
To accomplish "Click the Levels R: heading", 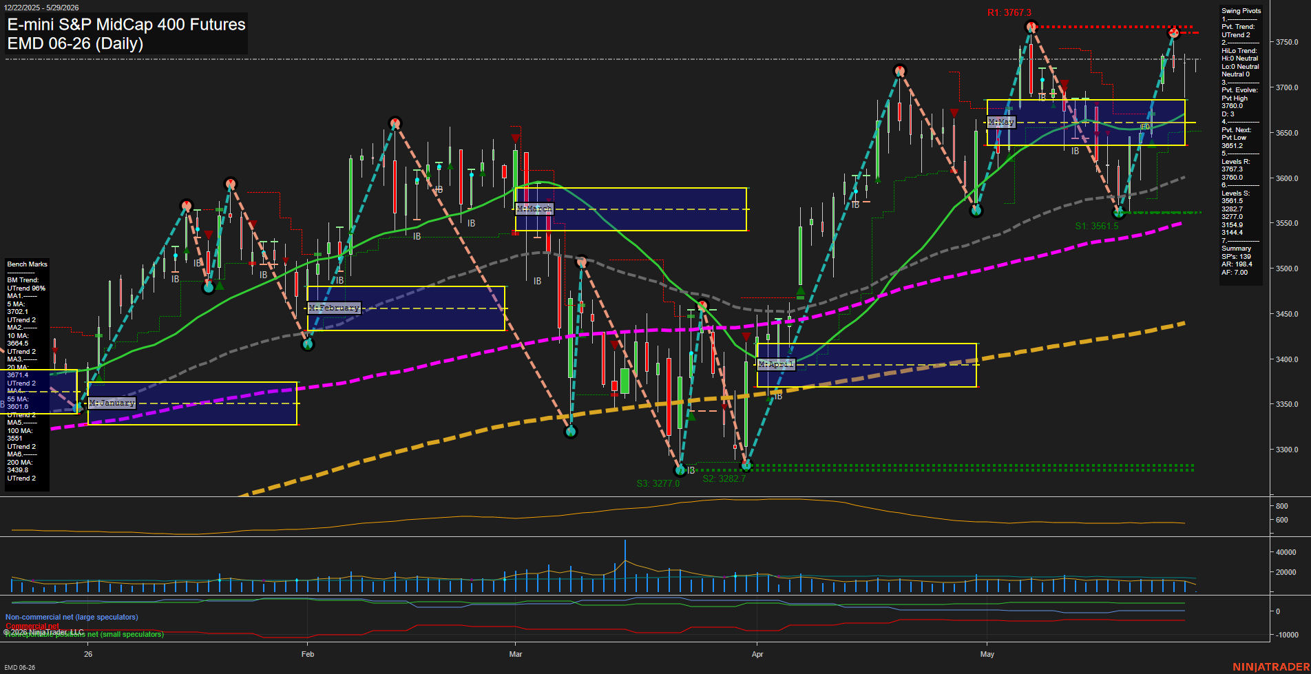I will [x=1235, y=162].
